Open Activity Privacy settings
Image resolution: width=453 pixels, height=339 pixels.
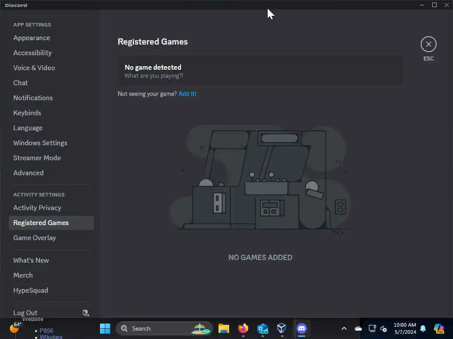[x=37, y=208]
